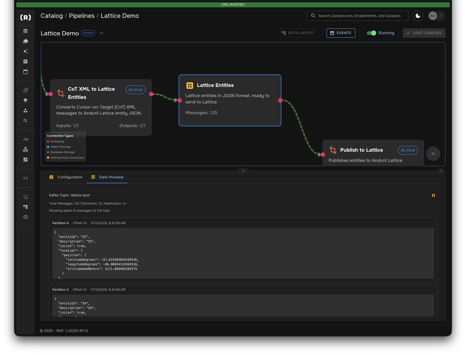Open the code brackets sidebar icon

(x=25, y=178)
